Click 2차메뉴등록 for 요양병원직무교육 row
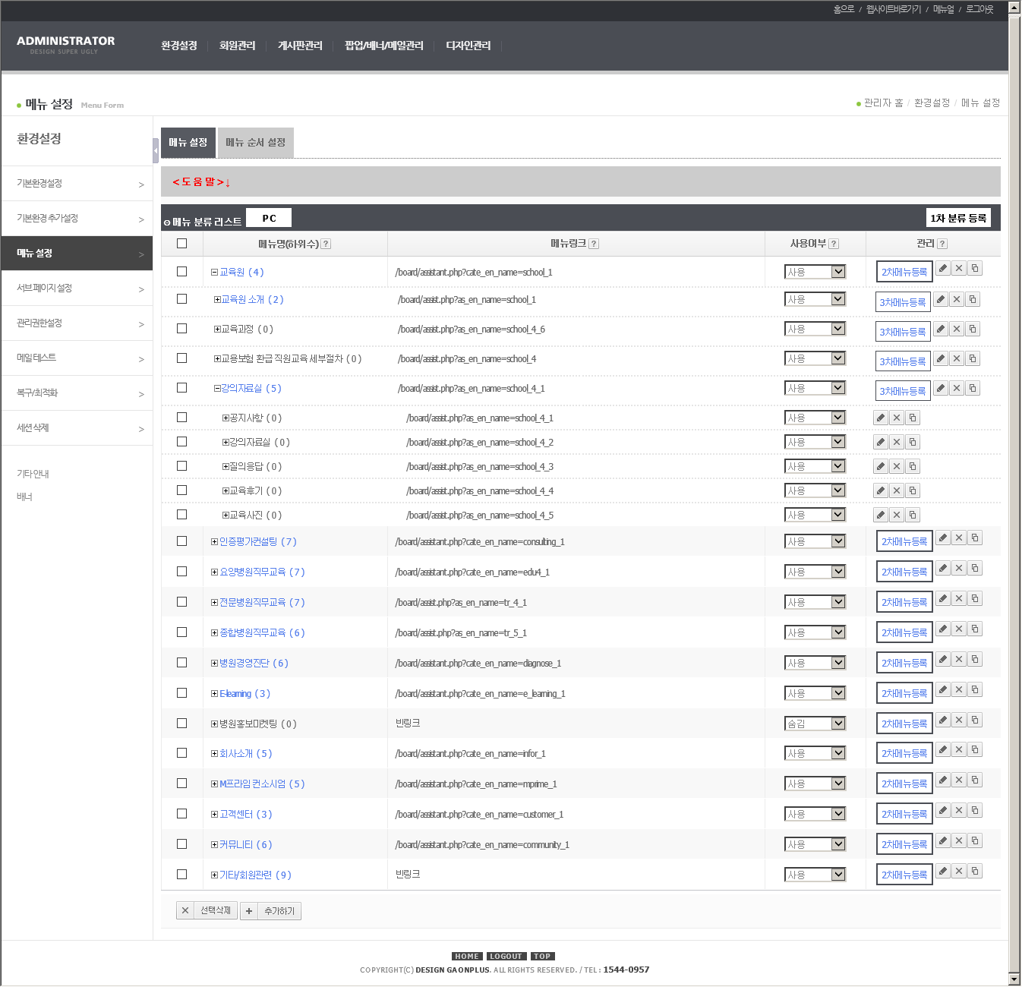The image size is (1022, 987). [904, 572]
